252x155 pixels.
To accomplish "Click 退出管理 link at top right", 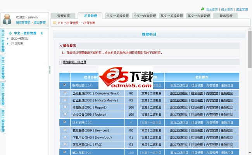I will [242, 9].
